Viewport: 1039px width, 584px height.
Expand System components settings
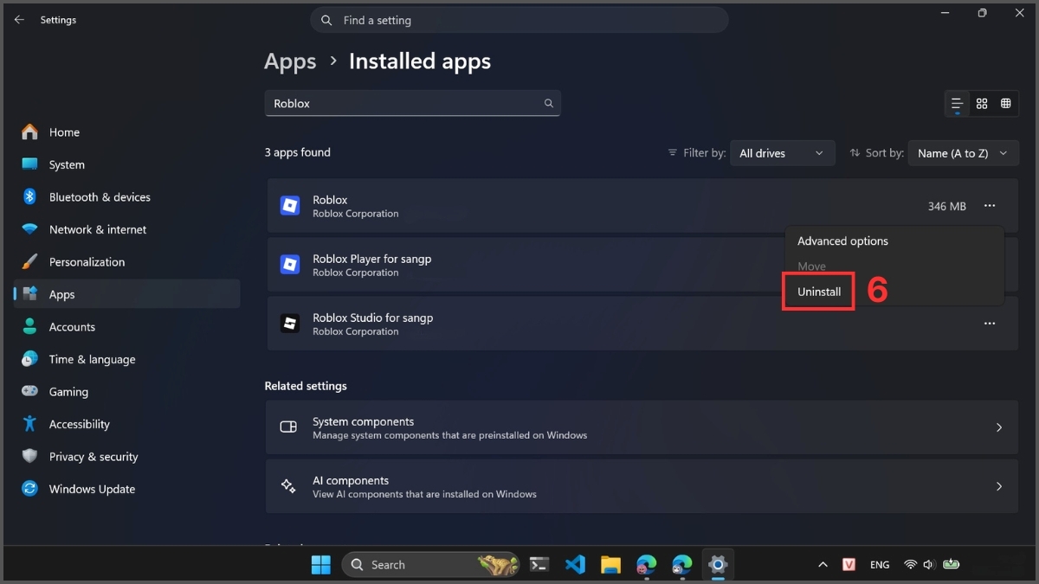[642, 427]
